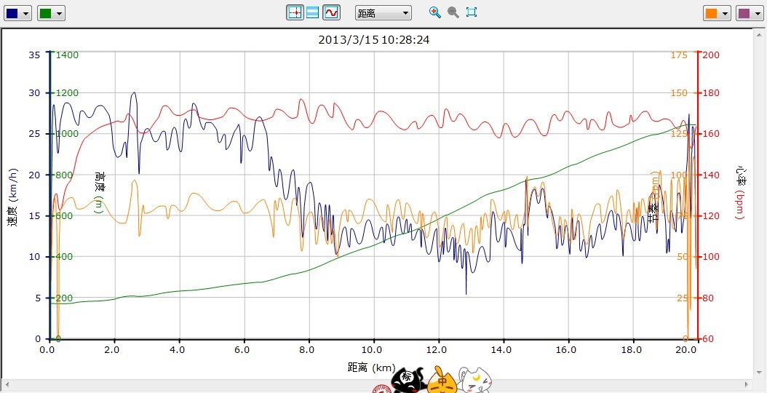Expand the dark blue series dropdown arrow
The image size is (767, 393).
pos(26,13)
